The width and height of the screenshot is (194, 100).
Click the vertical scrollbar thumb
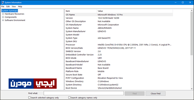click(x=192, y=34)
